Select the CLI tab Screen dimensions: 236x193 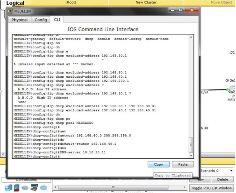(57, 20)
